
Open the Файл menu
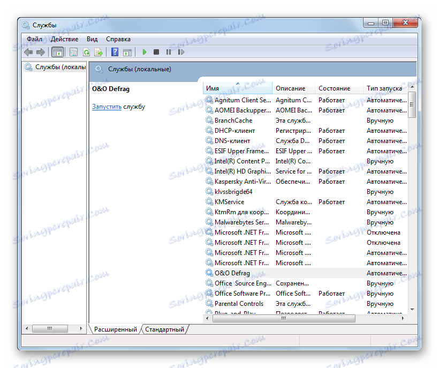[x=34, y=39]
